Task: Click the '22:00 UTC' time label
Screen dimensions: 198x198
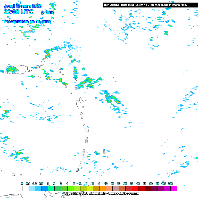Action: [19, 12]
